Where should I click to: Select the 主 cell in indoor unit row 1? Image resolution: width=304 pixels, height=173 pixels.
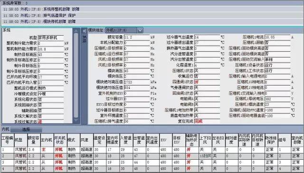tap(47, 150)
